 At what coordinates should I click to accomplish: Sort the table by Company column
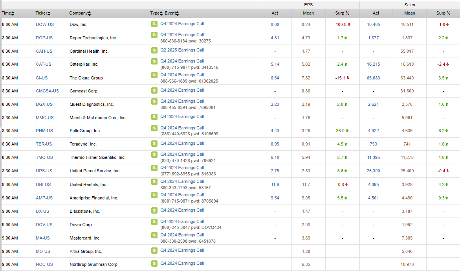80,13
